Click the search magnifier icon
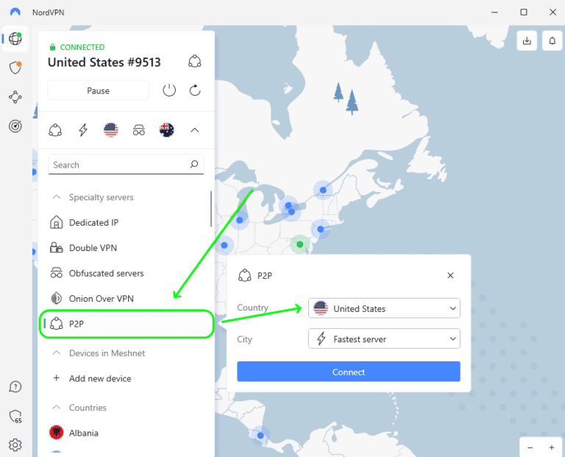 pos(194,164)
